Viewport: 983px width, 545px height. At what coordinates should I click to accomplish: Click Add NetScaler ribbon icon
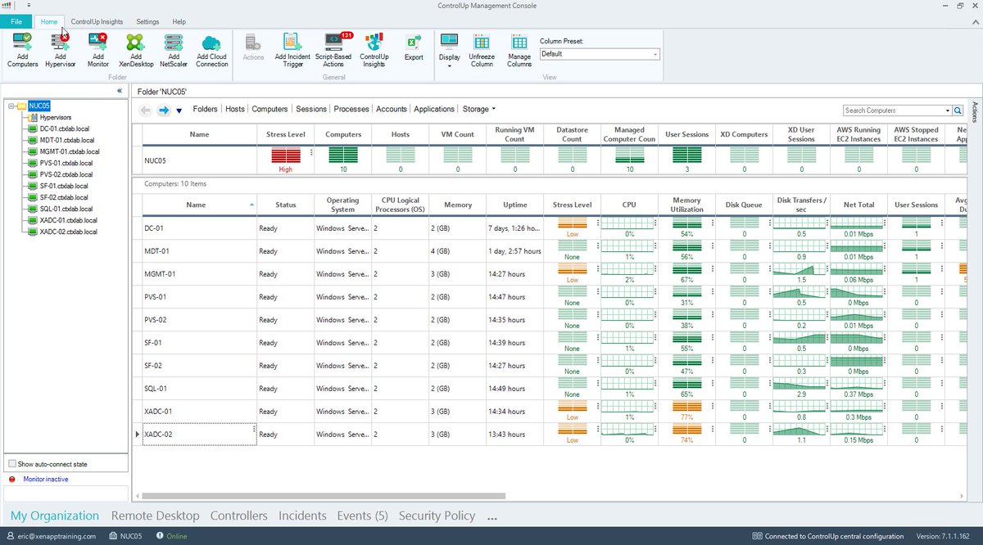pyautogui.click(x=174, y=42)
